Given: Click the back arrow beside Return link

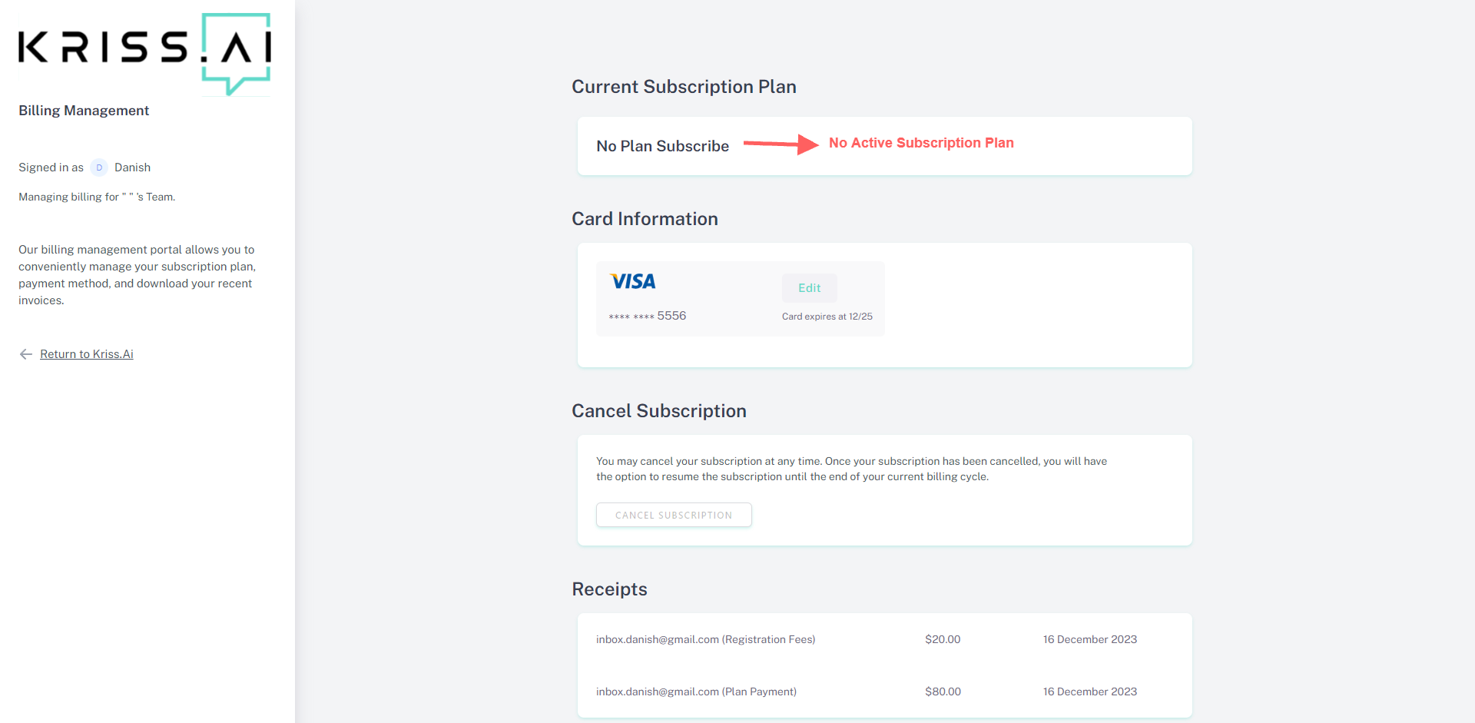Looking at the screenshot, I should point(26,354).
